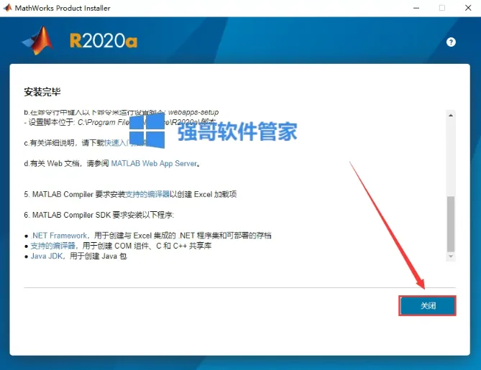Open the .NET Framework link
This screenshot has width=481, height=370.
coord(59,236)
